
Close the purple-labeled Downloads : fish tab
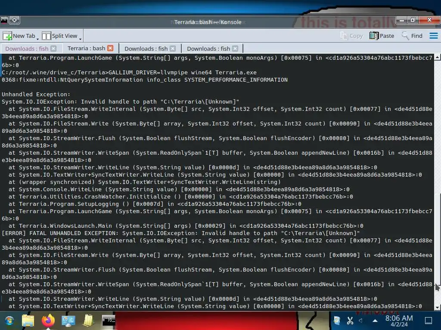click(x=53, y=49)
